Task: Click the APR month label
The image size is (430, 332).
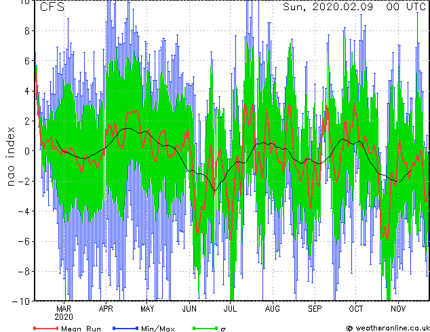Action: point(106,309)
